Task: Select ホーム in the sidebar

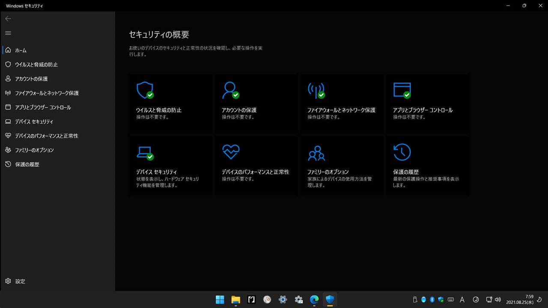Action: pos(58,50)
